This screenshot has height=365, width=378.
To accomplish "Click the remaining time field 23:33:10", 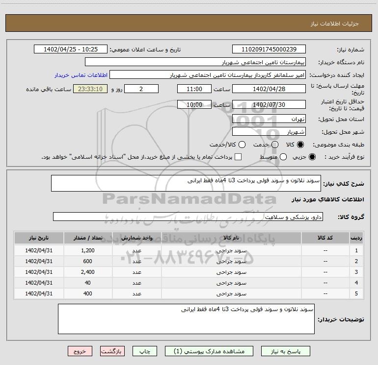I will (x=90, y=89).
